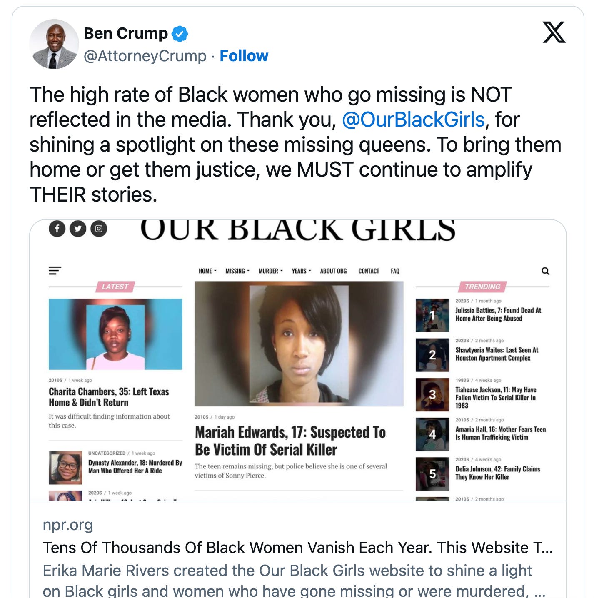Expand the YEARS dropdown menu
Image resolution: width=594 pixels, height=598 pixels.
[302, 271]
